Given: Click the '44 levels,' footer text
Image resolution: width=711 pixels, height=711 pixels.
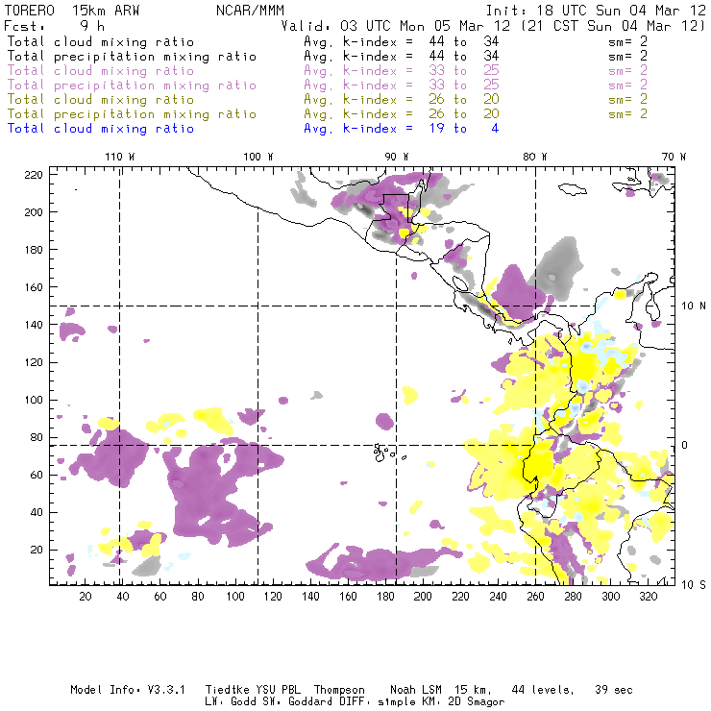Looking at the screenshot, I should 543,690.
